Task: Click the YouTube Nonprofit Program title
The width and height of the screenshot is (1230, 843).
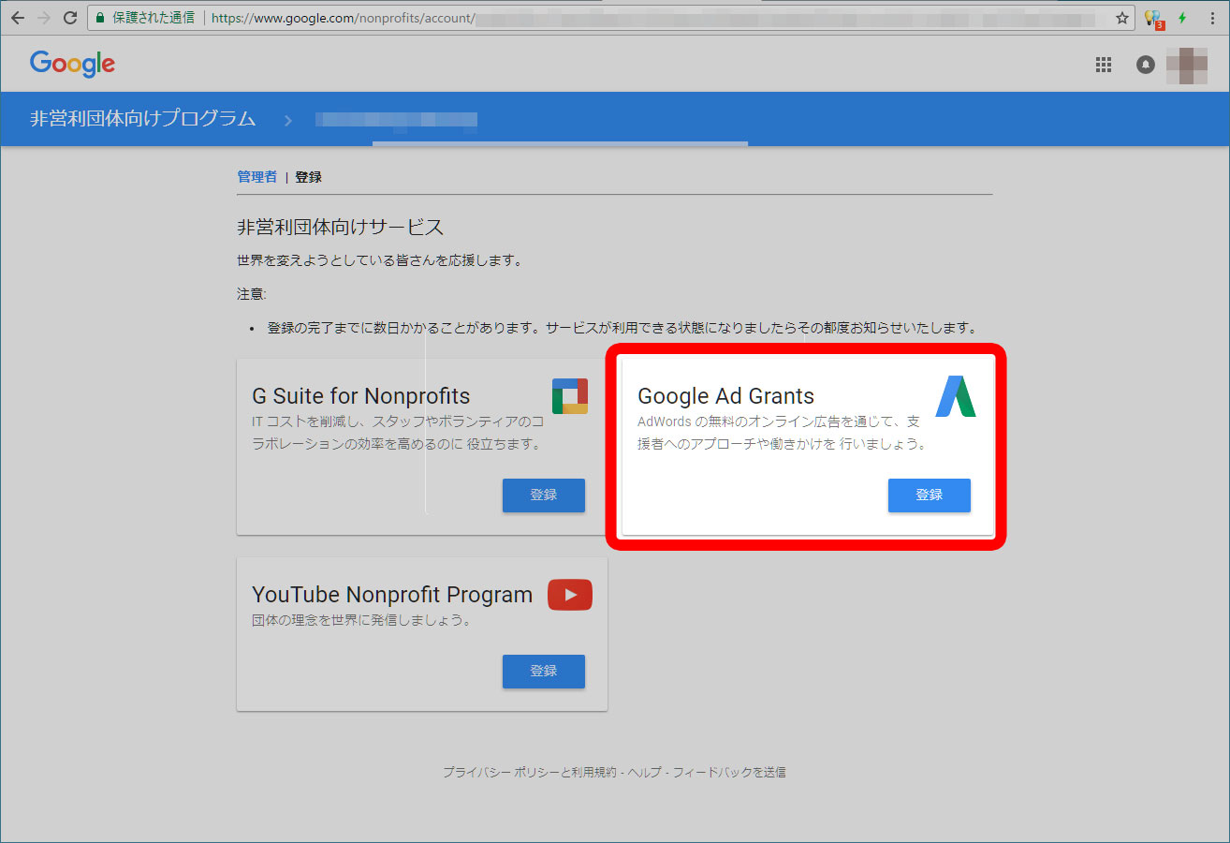Action: 392,594
